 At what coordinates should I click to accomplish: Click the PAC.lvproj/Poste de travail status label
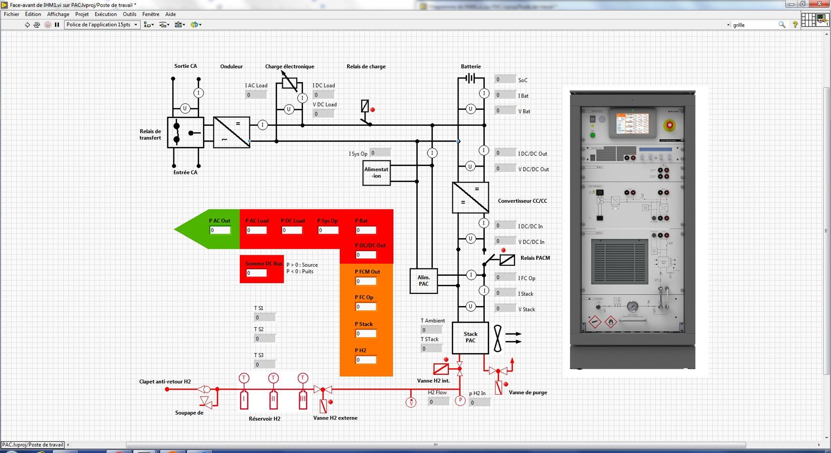coord(33,445)
